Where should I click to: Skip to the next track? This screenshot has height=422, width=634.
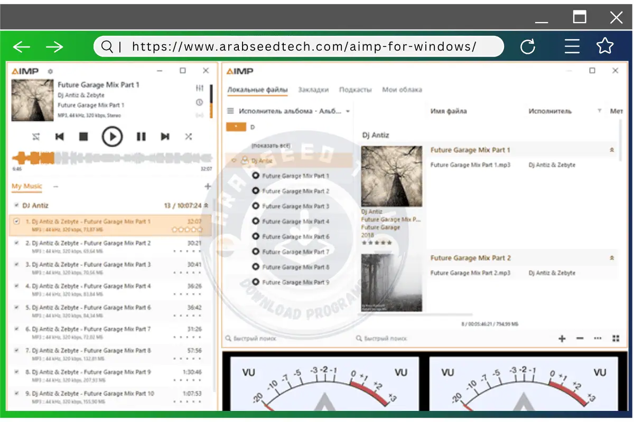click(165, 136)
